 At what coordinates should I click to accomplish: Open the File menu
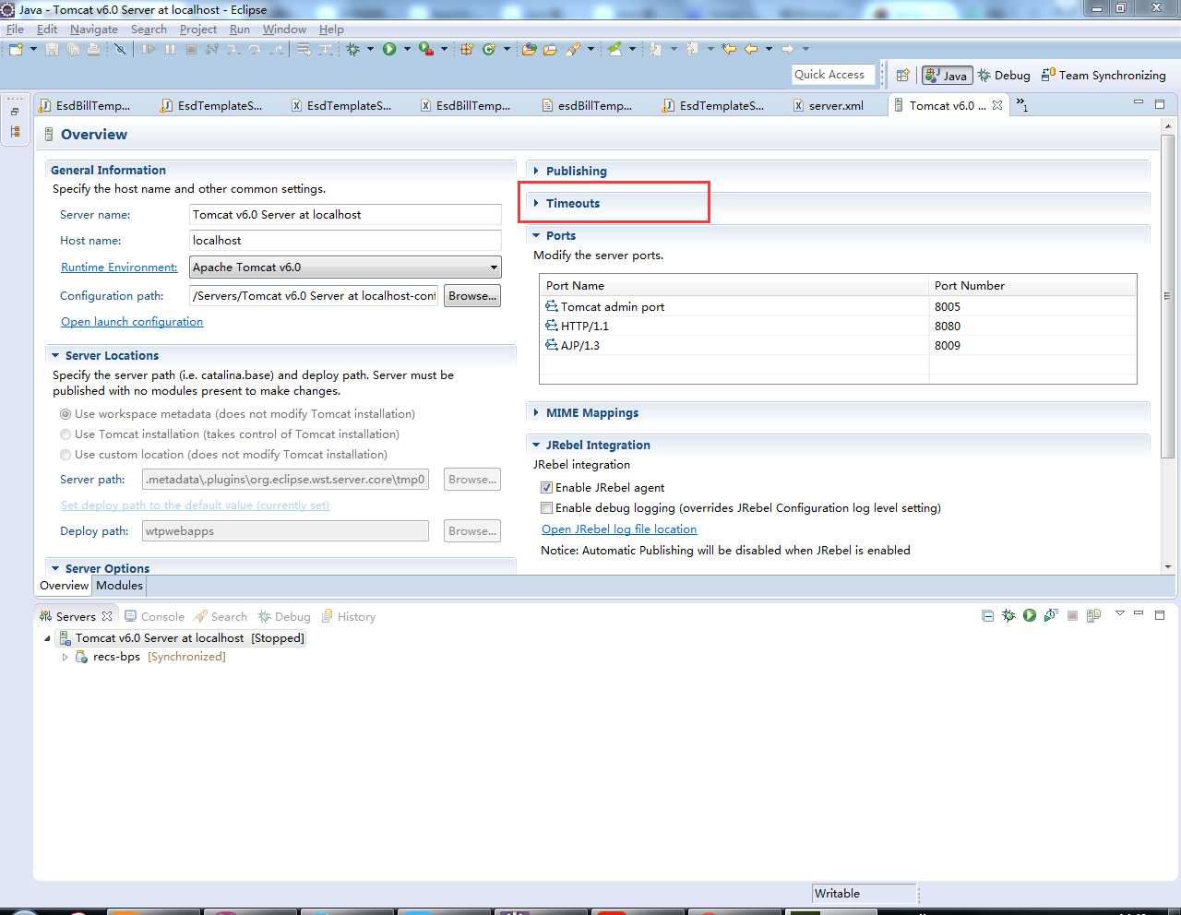(x=16, y=29)
